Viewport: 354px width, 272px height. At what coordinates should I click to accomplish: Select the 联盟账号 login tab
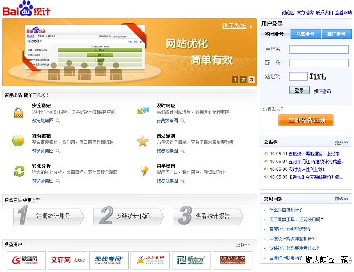(306, 34)
